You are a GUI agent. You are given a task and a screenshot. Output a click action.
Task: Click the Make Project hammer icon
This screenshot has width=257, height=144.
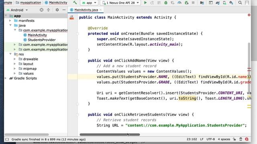75,3
